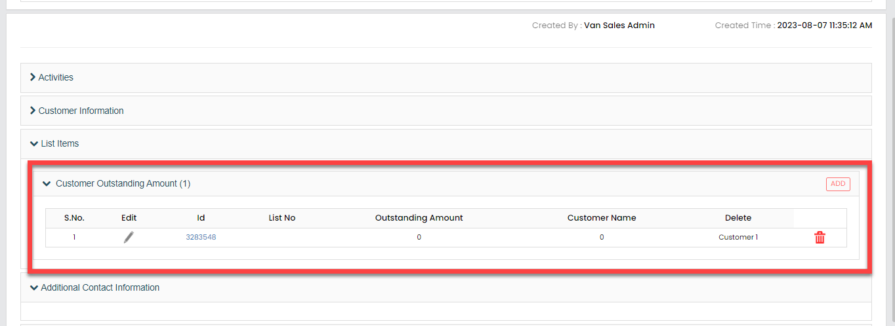Select the Customer Name column header
The width and height of the screenshot is (895, 326).
pyautogui.click(x=601, y=218)
